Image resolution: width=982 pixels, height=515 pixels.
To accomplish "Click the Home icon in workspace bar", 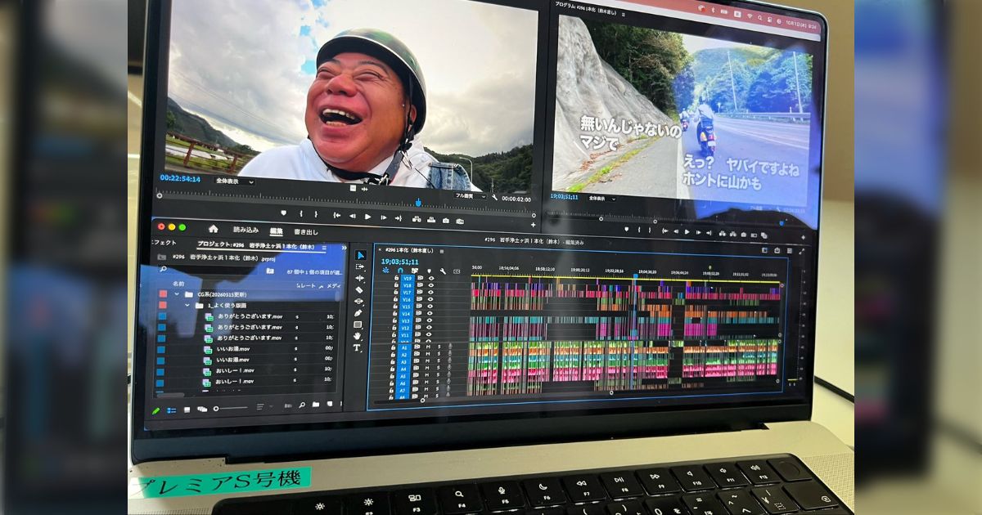I will point(213,229).
